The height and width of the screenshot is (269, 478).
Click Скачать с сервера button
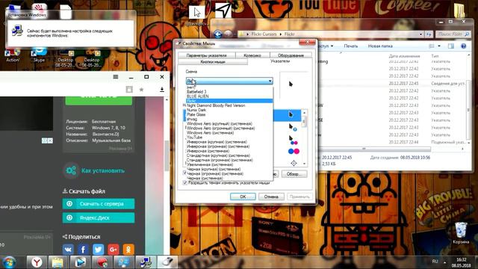[99, 204]
